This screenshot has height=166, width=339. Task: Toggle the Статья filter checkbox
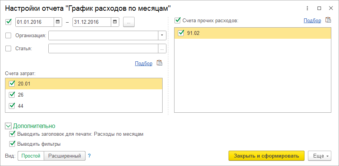9,48
